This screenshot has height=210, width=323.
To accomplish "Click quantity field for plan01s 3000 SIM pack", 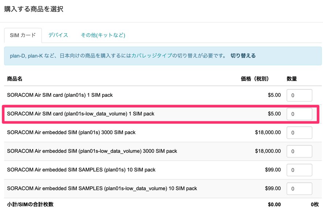I will pyautogui.click(x=299, y=133).
